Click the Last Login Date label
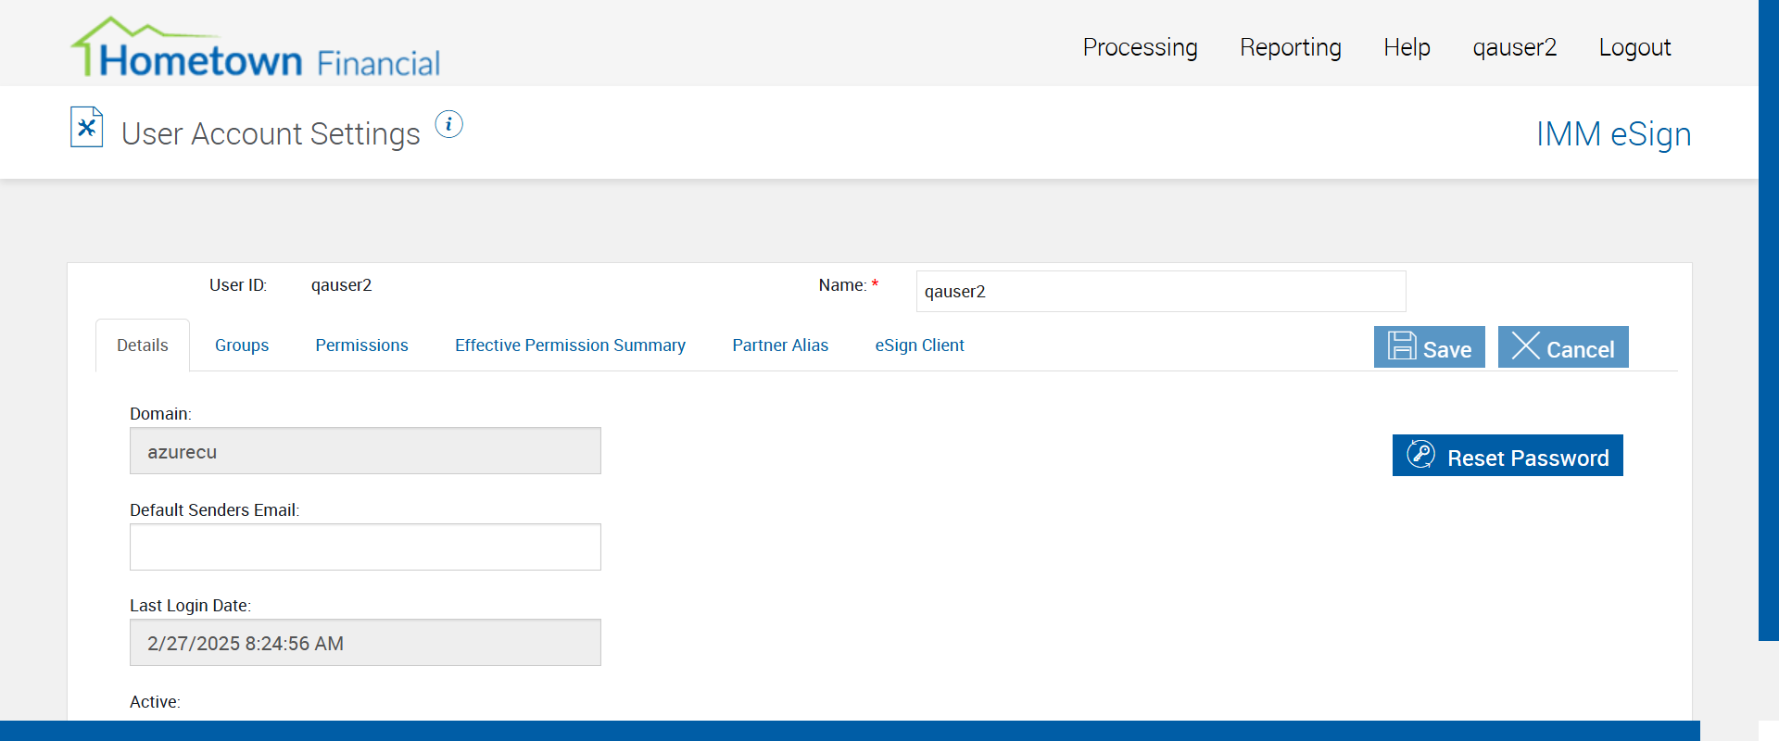This screenshot has height=741, width=1779. (x=190, y=606)
